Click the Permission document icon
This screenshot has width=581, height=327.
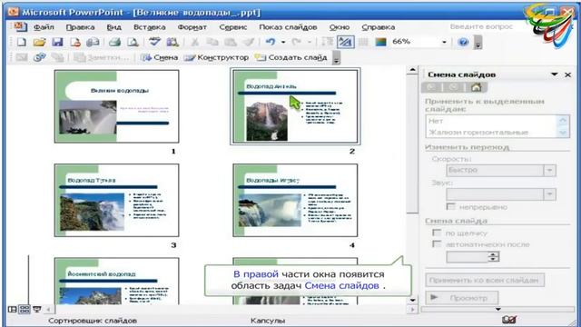click(74, 42)
